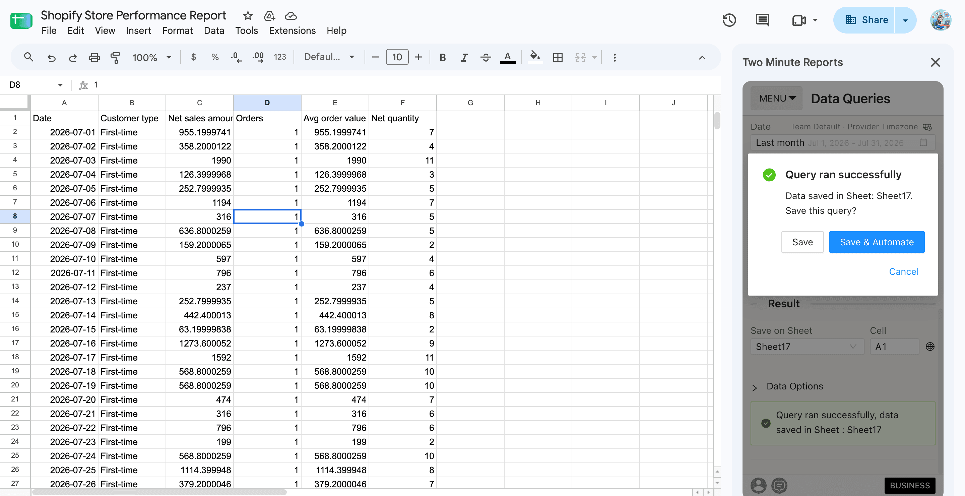
Task: Open the version history clock icon
Action: pos(729,20)
